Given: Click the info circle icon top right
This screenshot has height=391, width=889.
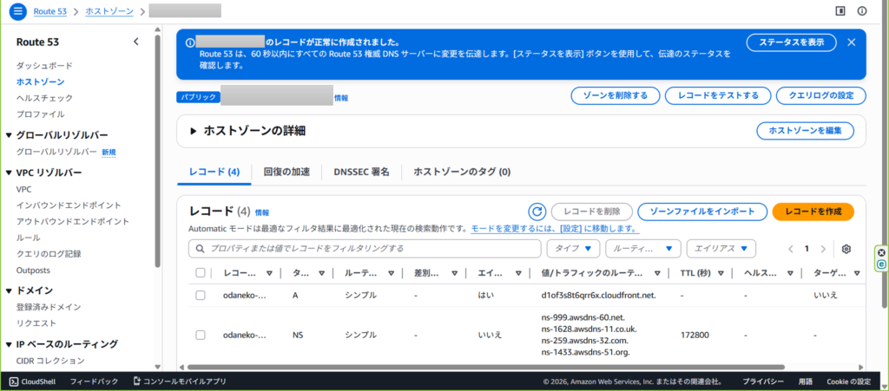Looking at the screenshot, I should click(x=862, y=11).
